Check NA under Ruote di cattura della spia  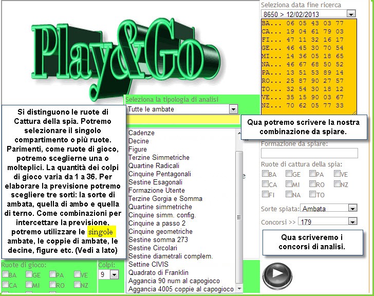click(x=289, y=194)
